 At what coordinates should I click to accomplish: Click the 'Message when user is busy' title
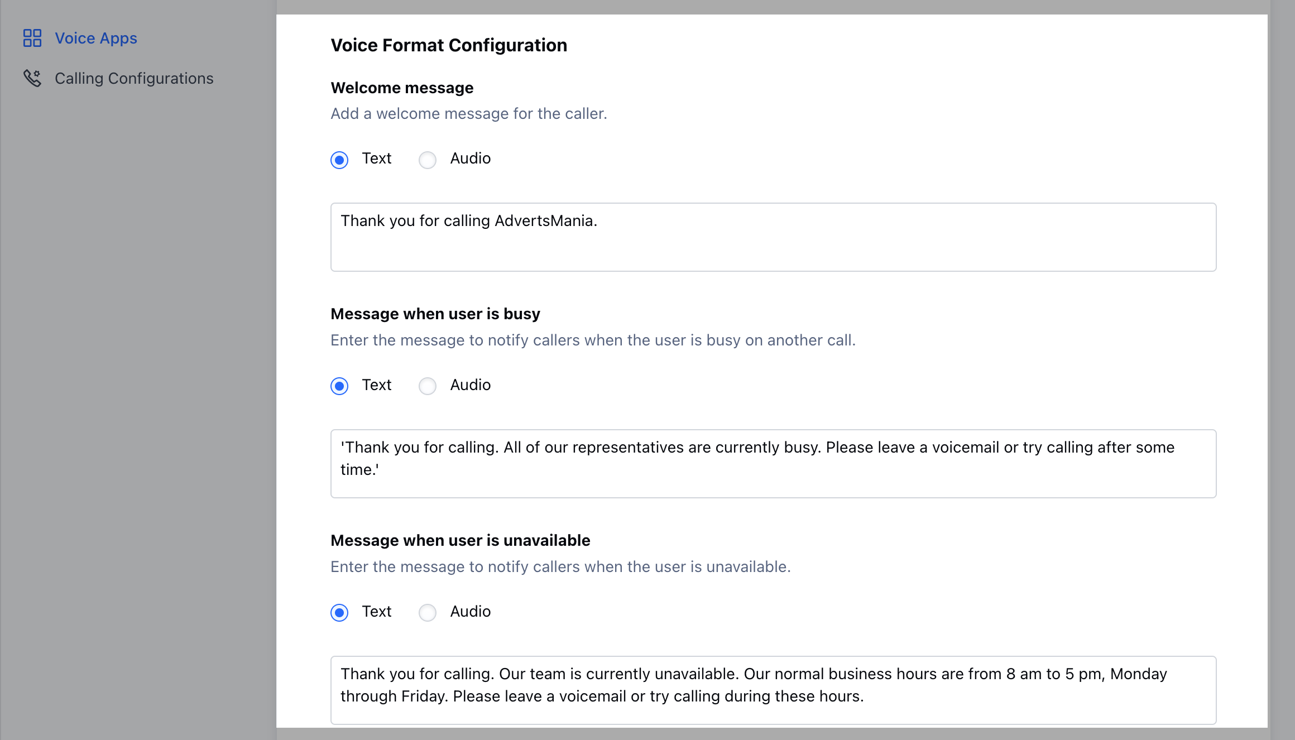pyautogui.click(x=435, y=314)
